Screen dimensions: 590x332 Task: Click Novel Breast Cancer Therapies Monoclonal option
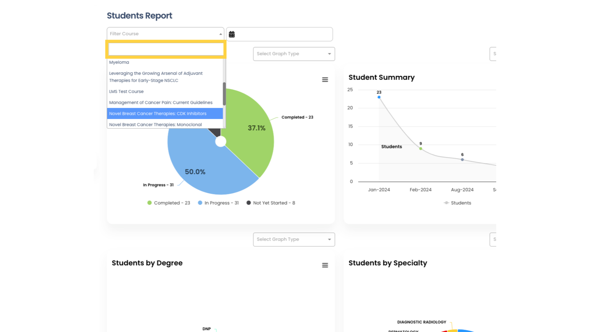[155, 124]
